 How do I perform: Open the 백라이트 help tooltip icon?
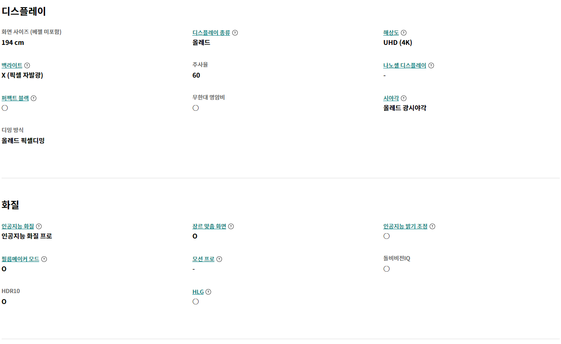point(27,65)
